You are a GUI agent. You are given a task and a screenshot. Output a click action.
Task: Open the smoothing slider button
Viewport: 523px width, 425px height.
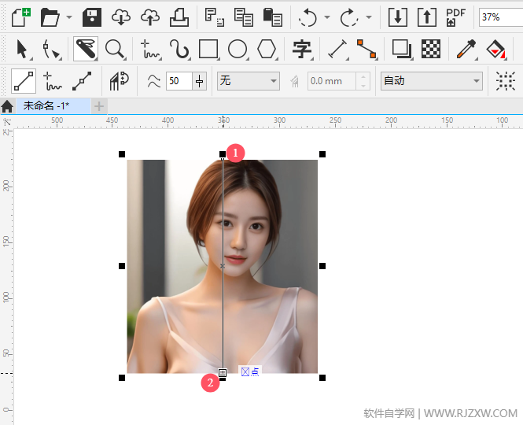[200, 81]
